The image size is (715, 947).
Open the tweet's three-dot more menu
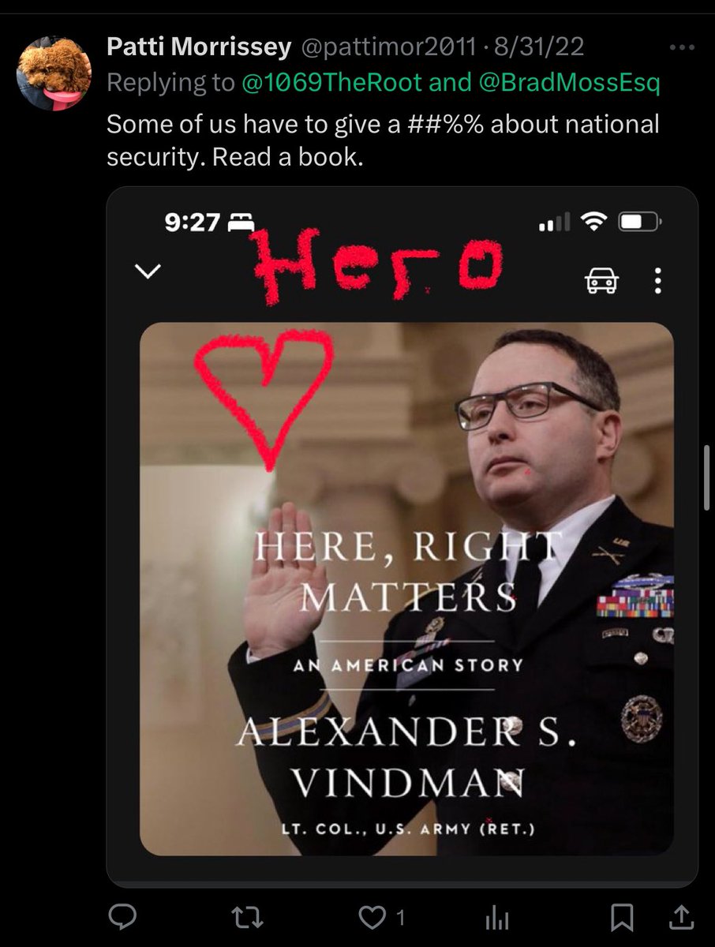[681, 47]
